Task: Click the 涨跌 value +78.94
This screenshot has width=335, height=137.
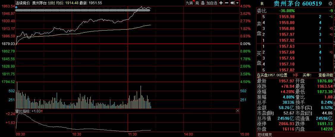Action: (288, 87)
